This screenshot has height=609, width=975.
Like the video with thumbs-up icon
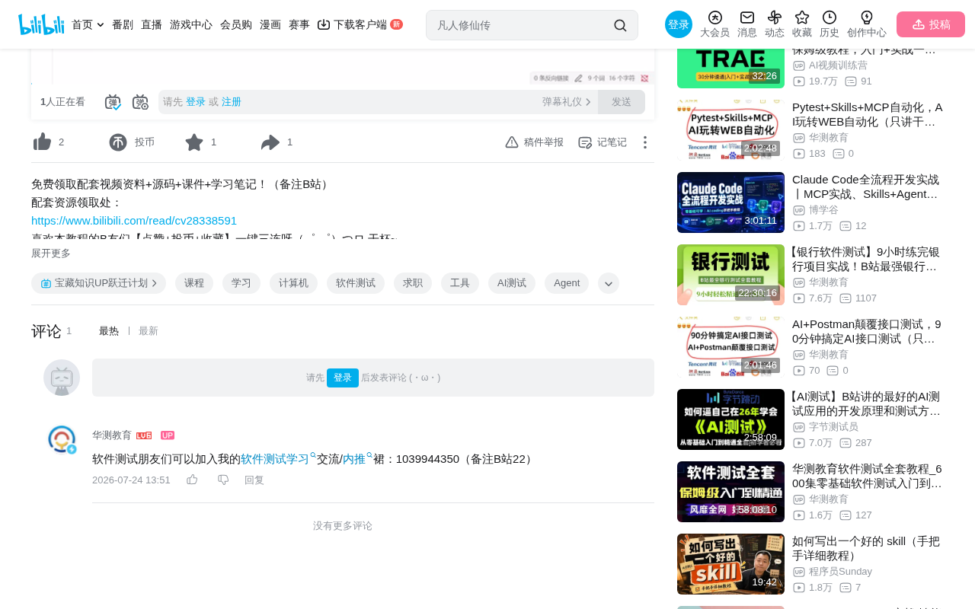(x=43, y=142)
